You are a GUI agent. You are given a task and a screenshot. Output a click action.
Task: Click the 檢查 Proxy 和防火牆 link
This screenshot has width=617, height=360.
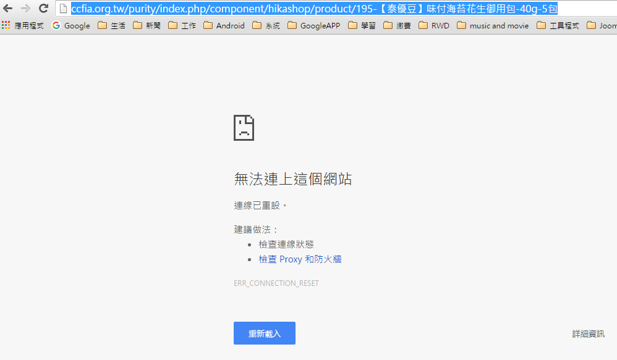[300, 259]
